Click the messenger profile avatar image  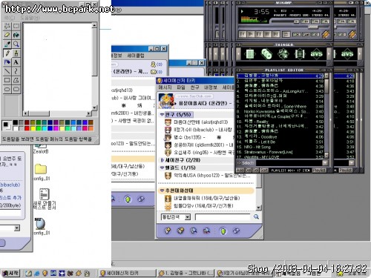166,101
